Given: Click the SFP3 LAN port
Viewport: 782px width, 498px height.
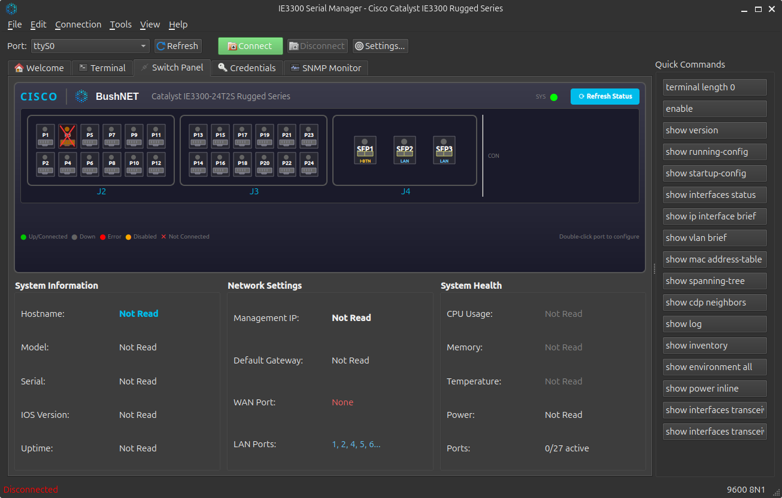Looking at the screenshot, I should [x=444, y=150].
